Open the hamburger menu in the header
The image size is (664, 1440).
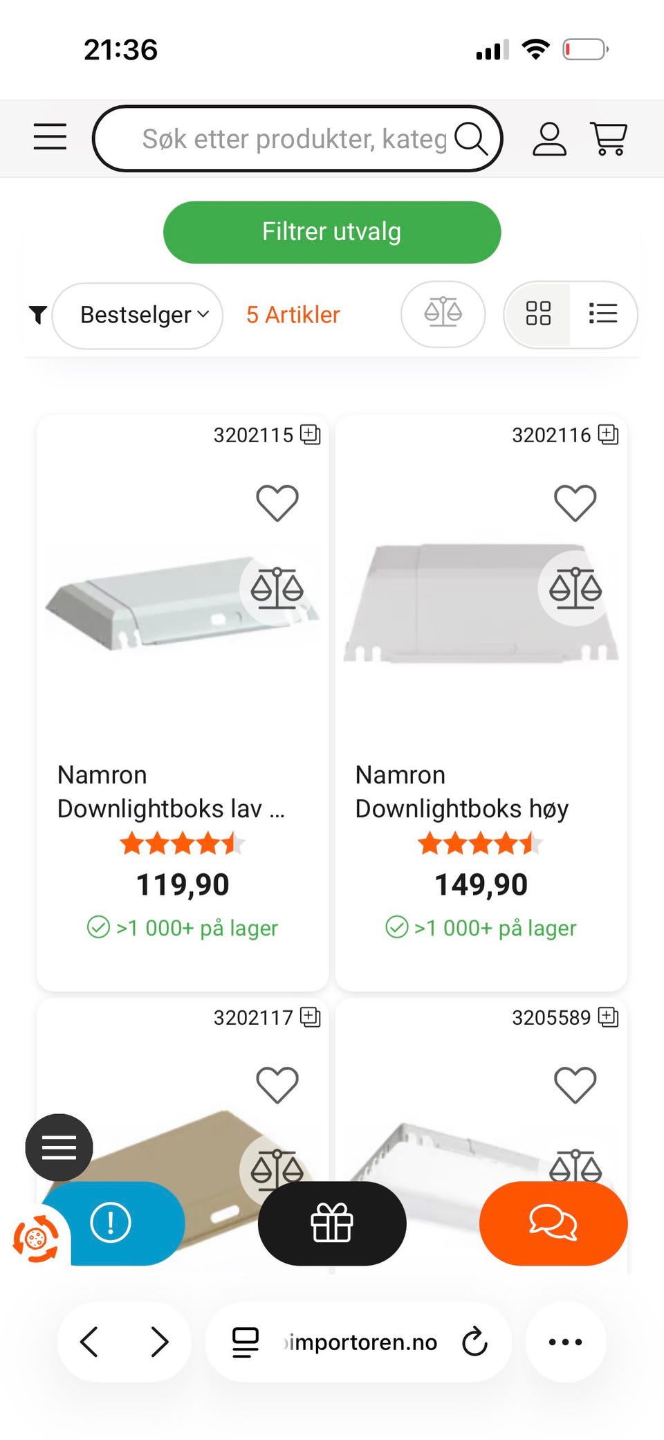[x=50, y=137]
